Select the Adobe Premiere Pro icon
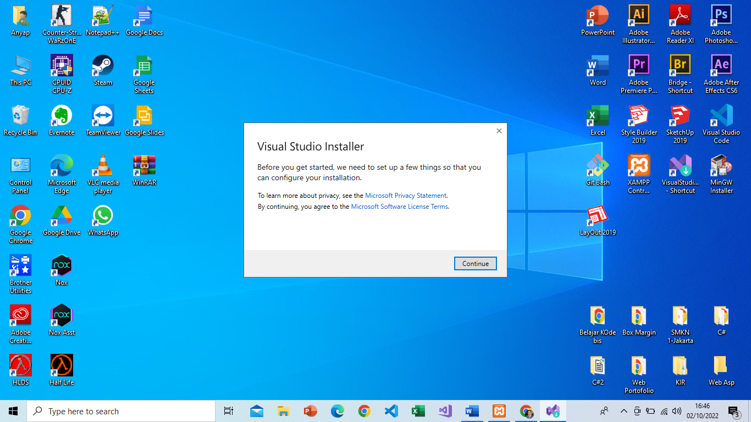The width and height of the screenshot is (751, 422). click(x=639, y=75)
